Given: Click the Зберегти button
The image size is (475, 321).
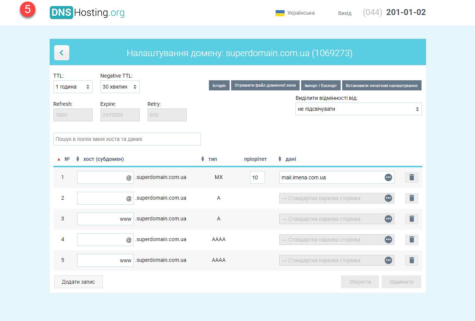Looking at the screenshot, I should 360,282.
